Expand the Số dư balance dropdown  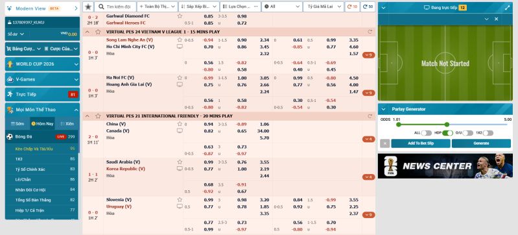click(16, 34)
